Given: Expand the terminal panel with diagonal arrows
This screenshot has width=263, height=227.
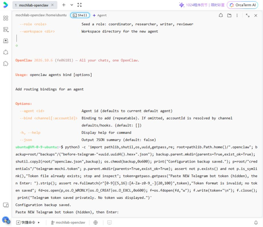Looking at the screenshot, I should point(248,15).
